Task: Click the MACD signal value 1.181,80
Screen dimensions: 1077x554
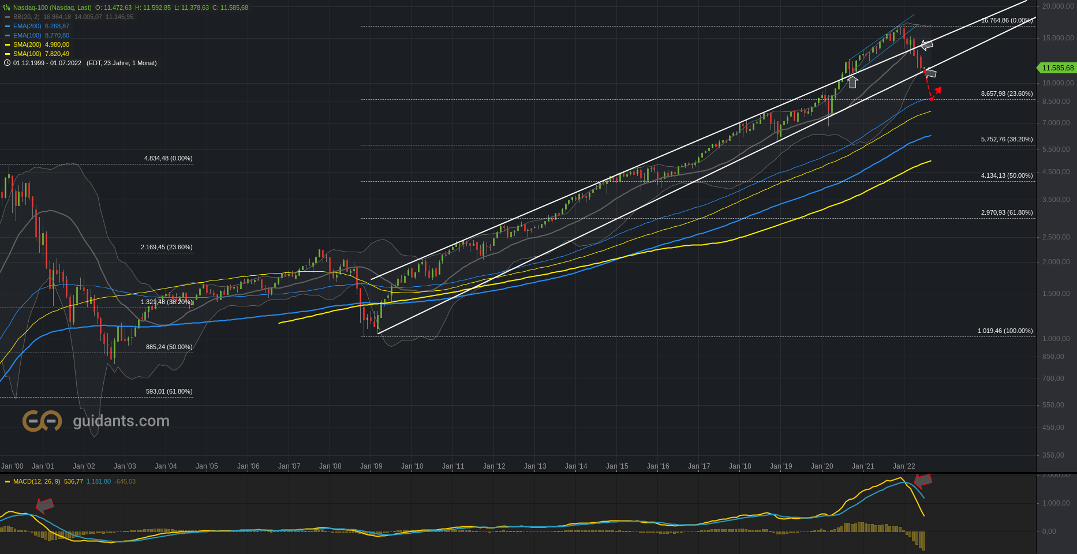Action: click(99, 481)
